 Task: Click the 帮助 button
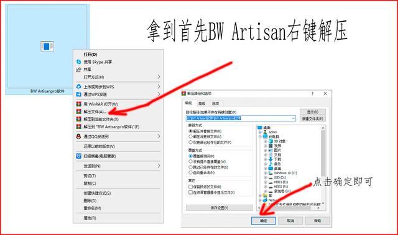point(317,221)
